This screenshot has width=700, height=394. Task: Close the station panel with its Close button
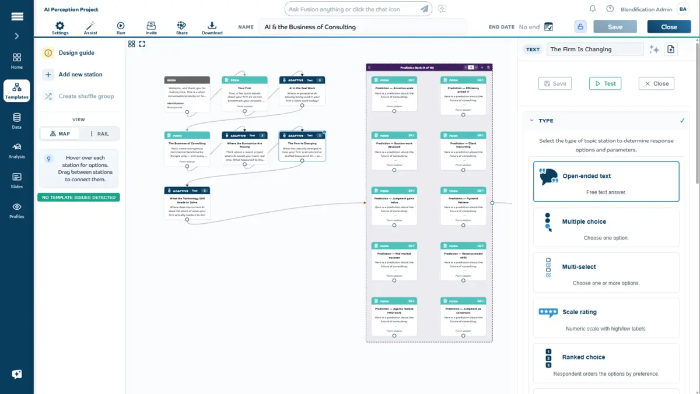(656, 83)
